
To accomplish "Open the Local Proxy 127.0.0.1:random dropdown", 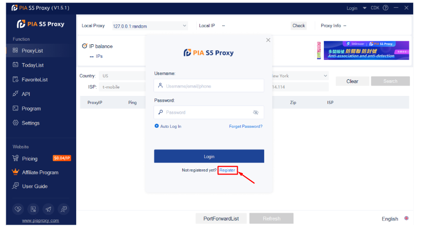I will click(150, 26).
